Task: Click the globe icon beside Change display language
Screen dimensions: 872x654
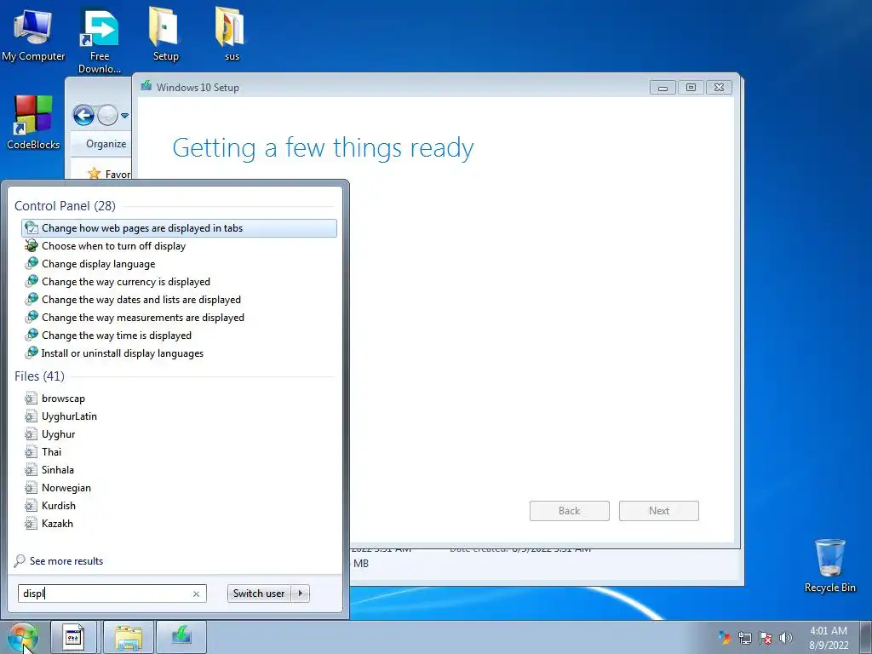Action: (32, 264)
